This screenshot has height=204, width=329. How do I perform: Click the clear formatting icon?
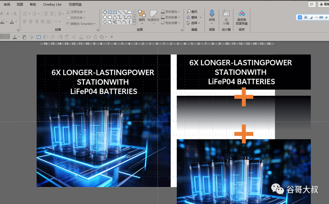[15, 14]
